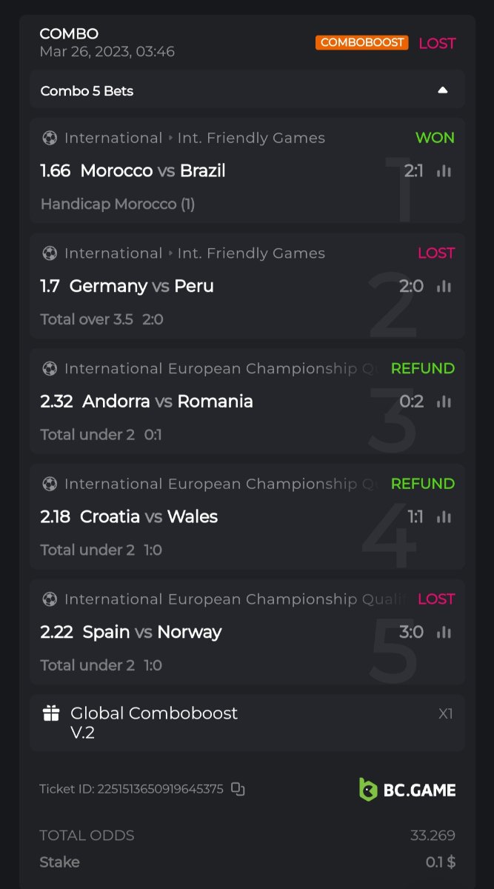Click the COMBOBOOST badge
The height and width of the screenshot is (889, 494).
[362, 43]
